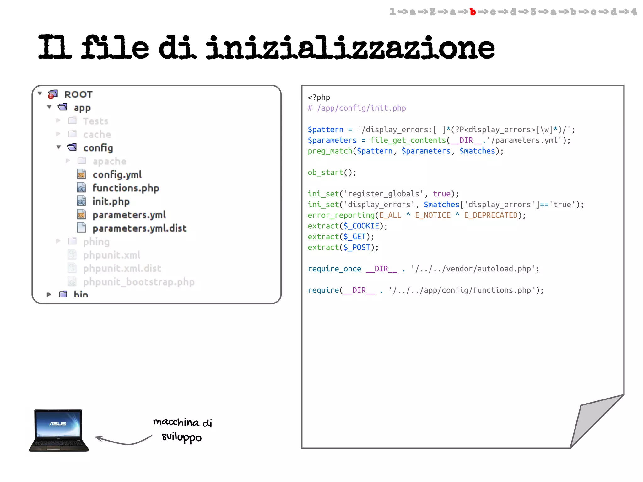Click the 'require_once __DIR__' autoload line
Viewport: 643px width, 482px height.
(x=424, y=269)
